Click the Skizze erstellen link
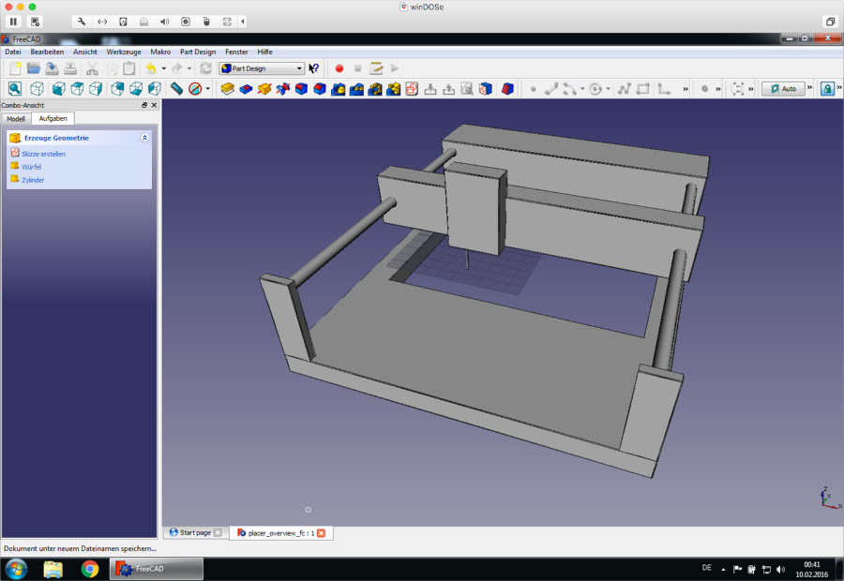Image resolution: width=844 pixels, height=581 pixels. [43, 154]
